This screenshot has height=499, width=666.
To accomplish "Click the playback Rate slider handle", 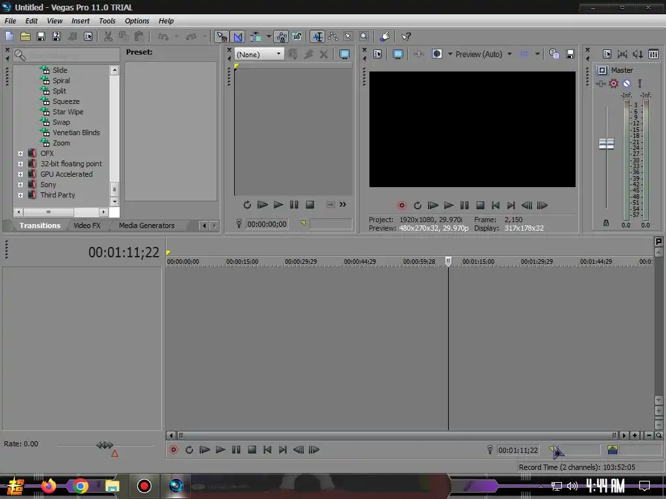I will coord(105,445).
